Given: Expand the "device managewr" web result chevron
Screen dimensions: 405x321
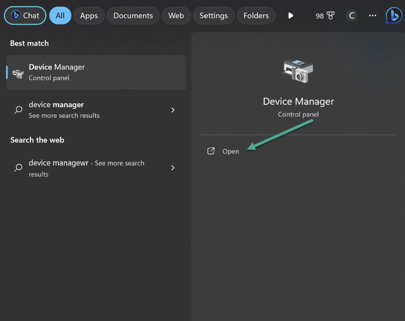Looking at the screenshot, I should point(173,168).
